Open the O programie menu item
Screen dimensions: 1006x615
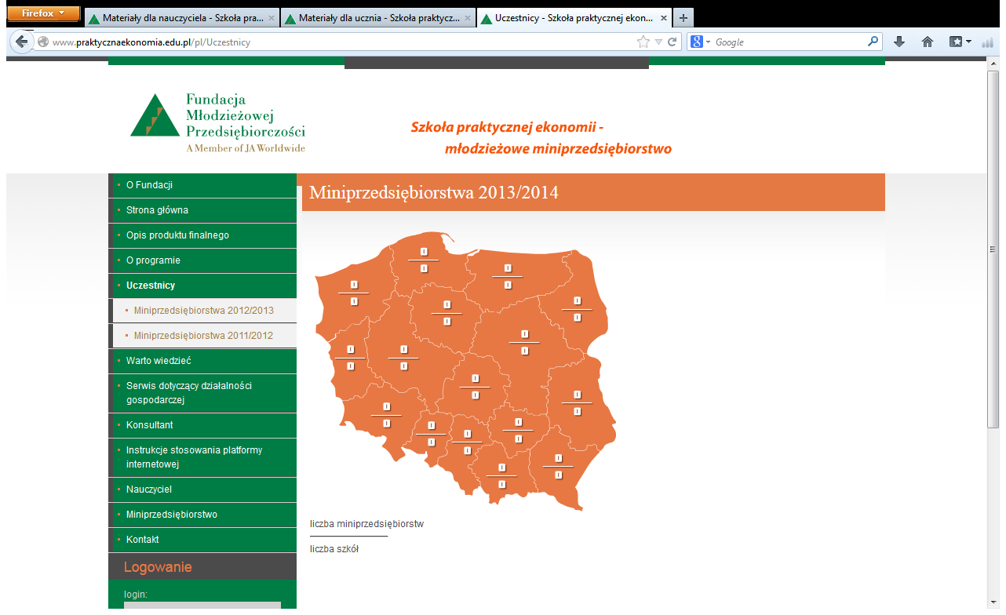click(202, 260)
